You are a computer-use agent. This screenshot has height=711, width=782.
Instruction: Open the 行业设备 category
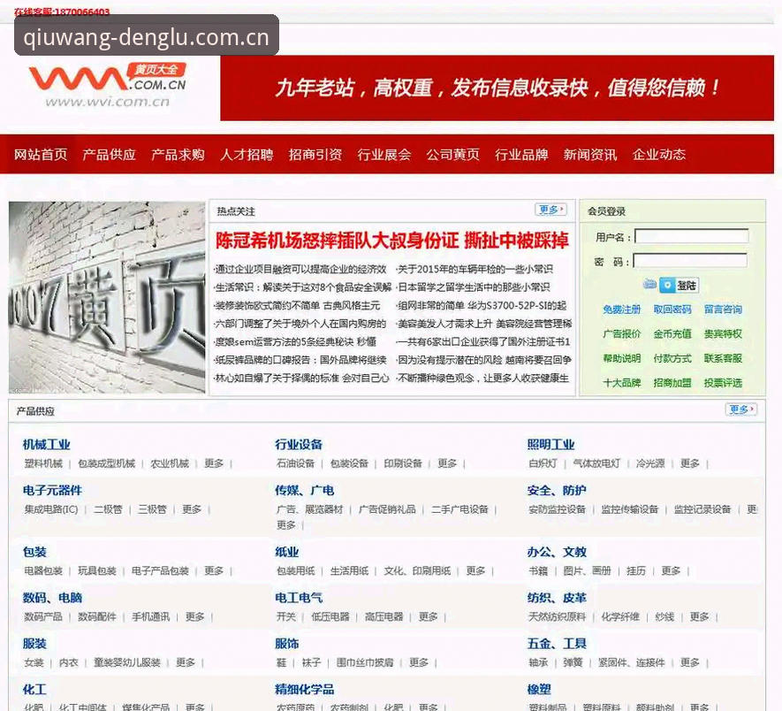pyautogui.click(x=299, y=444)
